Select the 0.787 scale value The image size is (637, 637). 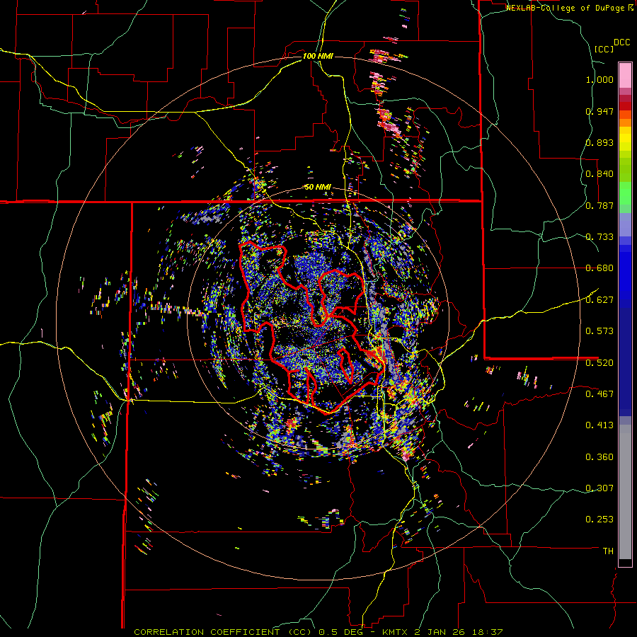point(599,205)
